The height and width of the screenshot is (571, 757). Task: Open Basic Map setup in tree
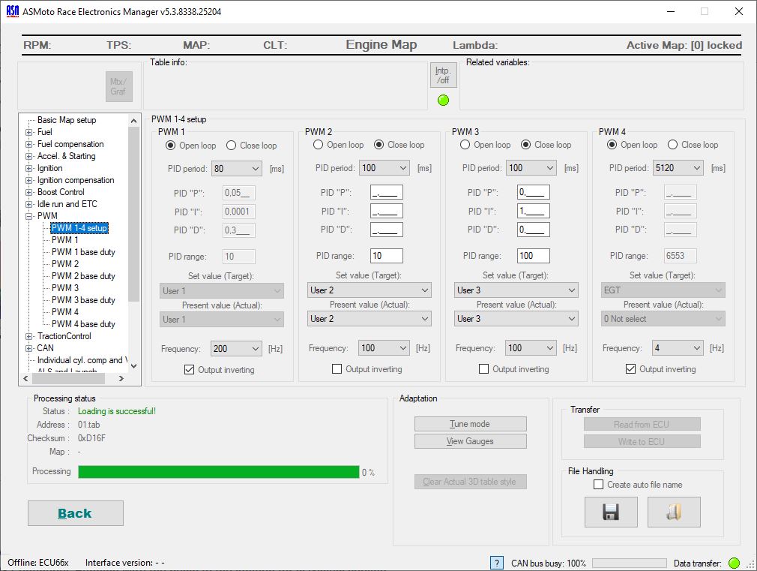[67, 120]
